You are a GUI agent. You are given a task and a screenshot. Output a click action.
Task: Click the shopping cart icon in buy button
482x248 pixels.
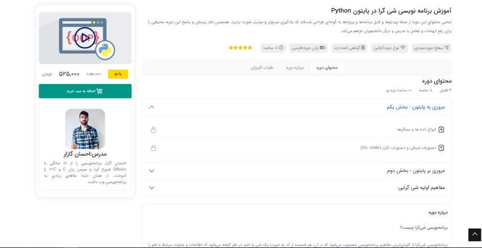point(99,91)
